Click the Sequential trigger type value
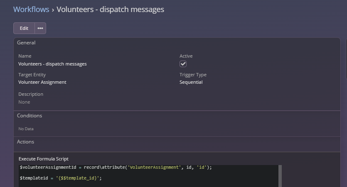 click(x=191, y=82)
